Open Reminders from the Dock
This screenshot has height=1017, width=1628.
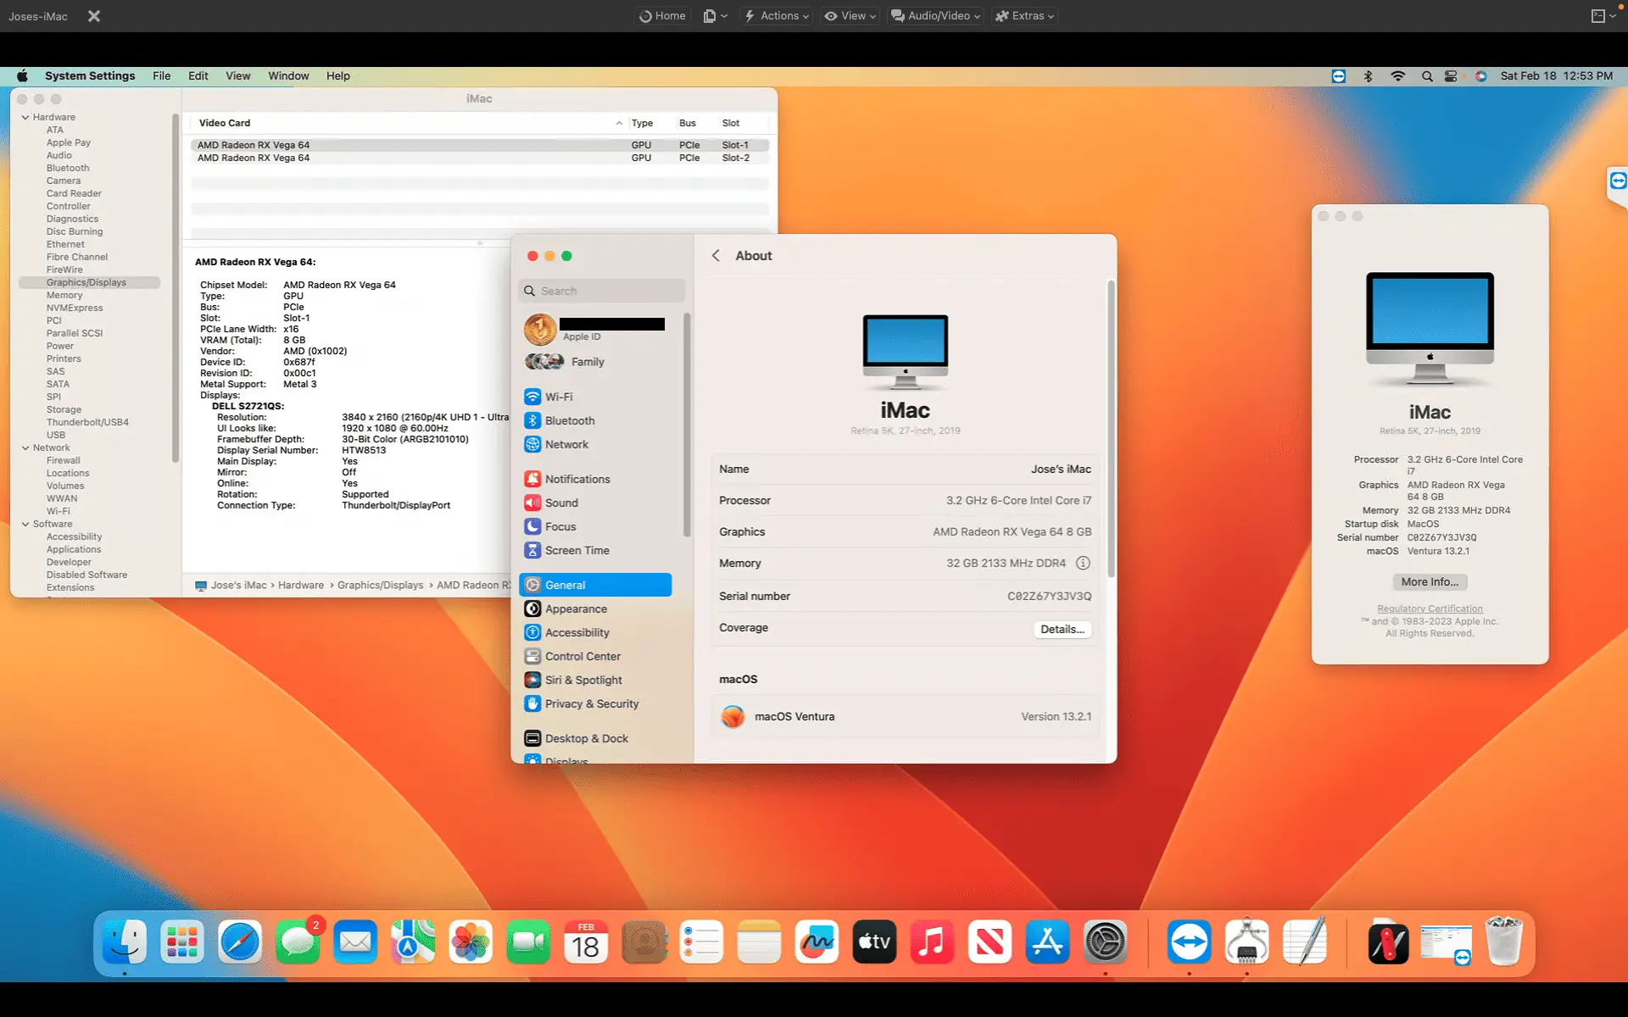[x=701, y=942]
